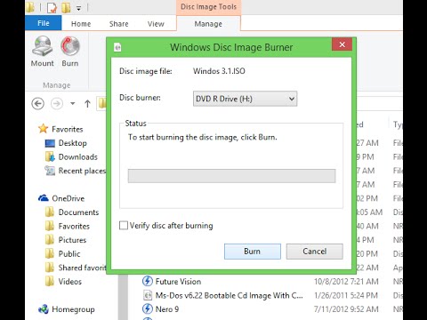Switch to the View ribbon tab
Screen dimensions: 427x320
156,24
